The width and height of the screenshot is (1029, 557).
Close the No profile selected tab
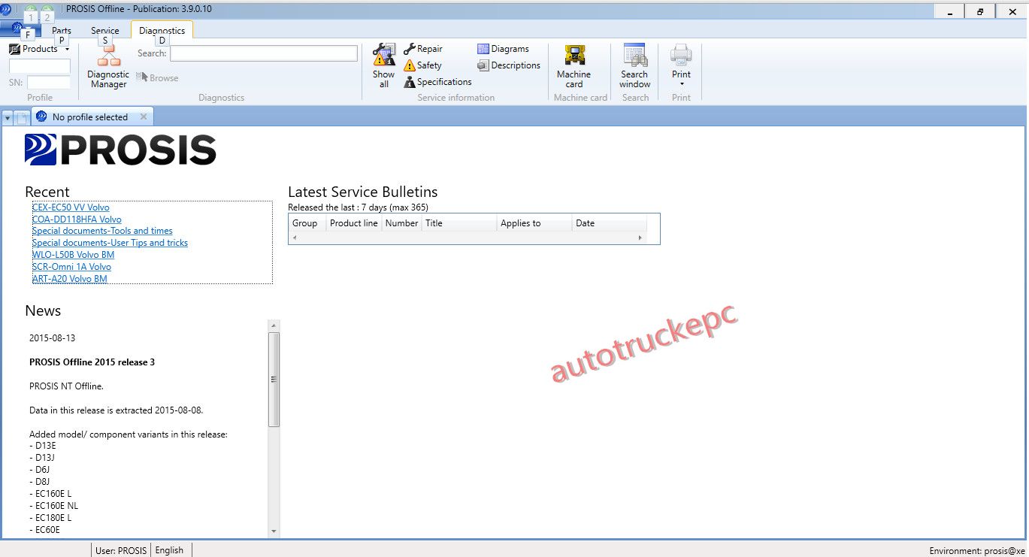click(143, 117)
